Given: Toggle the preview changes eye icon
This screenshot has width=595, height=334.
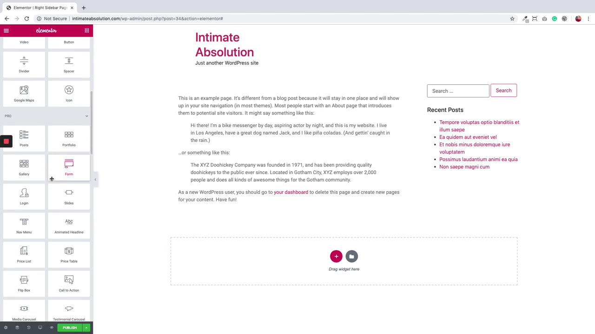Looking at the screenshot, I should click(52, 328).
